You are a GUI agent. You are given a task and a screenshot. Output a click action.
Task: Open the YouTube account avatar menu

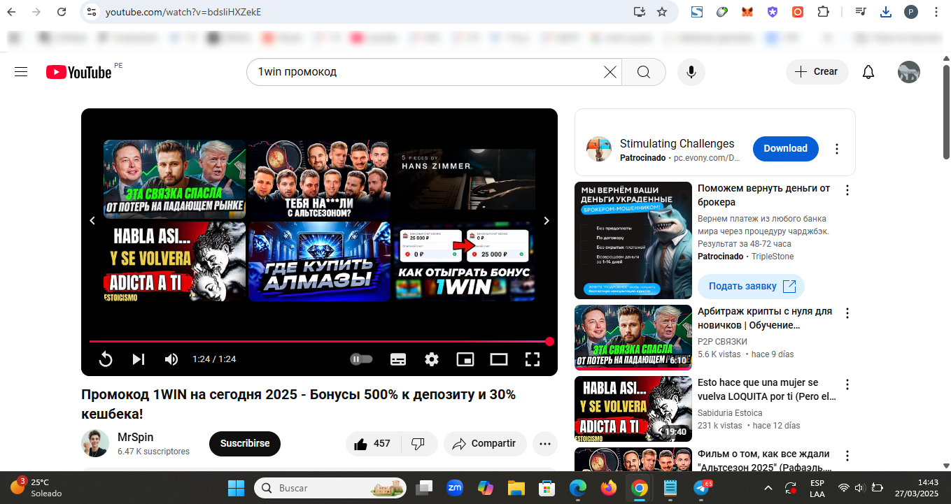pos(909,71)
